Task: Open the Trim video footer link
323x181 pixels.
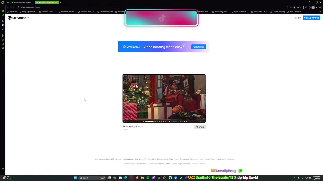Action: (152, 159)
